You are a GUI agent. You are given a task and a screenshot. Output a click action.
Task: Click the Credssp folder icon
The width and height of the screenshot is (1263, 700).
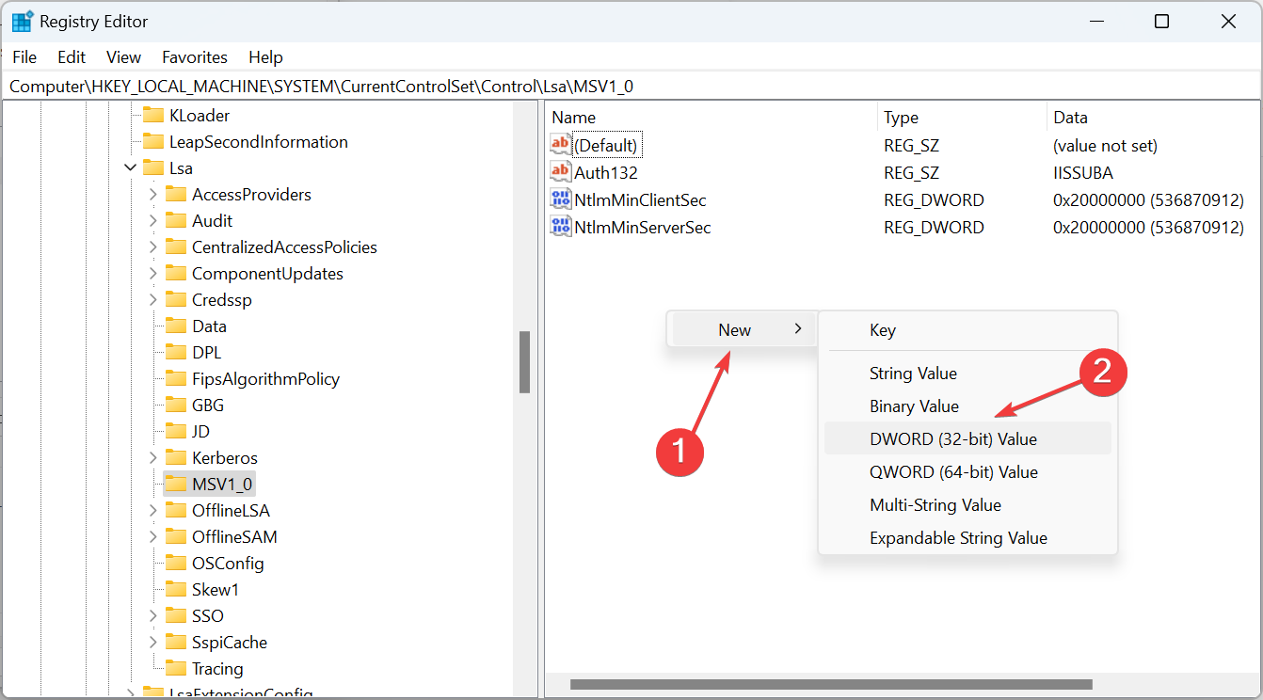click(x=176, y=299)
